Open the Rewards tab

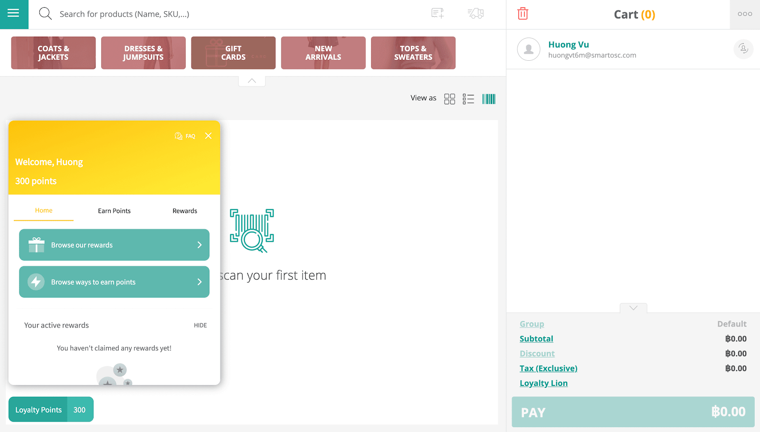click(x=185, y=211)
